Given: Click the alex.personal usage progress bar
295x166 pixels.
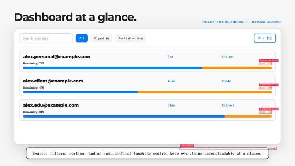Looking at the screenshot, I should [x=147, y=68].
